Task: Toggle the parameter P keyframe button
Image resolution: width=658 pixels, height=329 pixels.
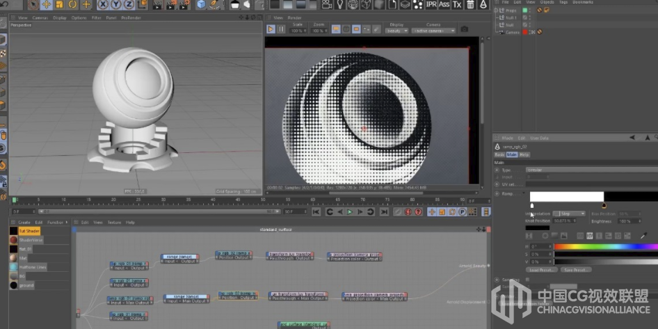Action: [x=463, y=212]
